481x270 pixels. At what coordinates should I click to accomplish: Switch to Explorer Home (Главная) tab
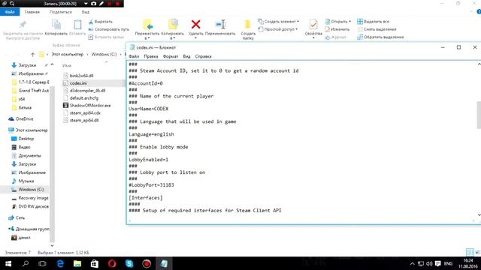[x=32, y=12]
